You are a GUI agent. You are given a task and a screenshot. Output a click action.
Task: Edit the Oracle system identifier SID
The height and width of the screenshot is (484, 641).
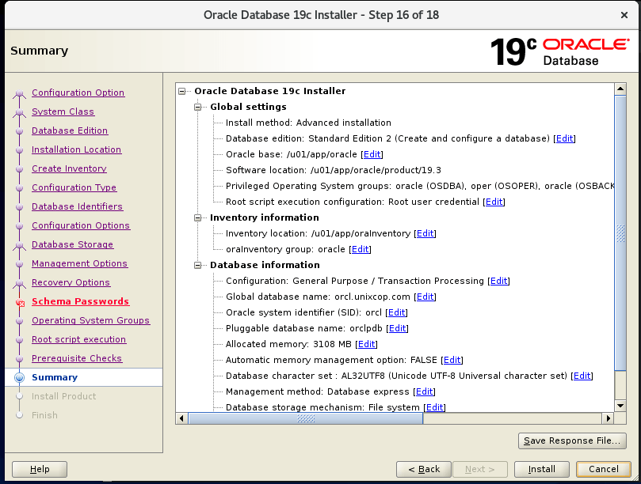coord(396,312)
